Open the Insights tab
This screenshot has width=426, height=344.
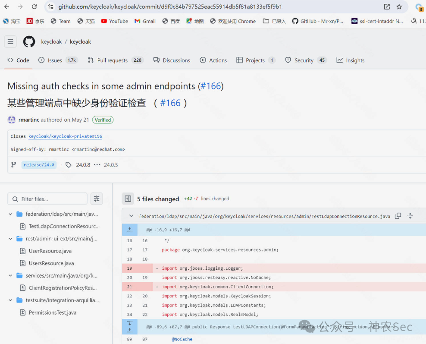[351, 60]
